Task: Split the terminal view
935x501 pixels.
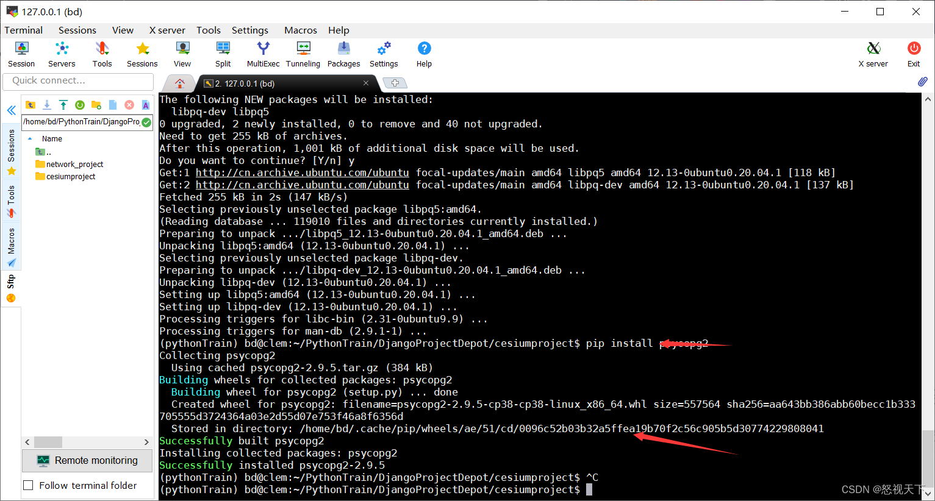Action: point(223,54)
